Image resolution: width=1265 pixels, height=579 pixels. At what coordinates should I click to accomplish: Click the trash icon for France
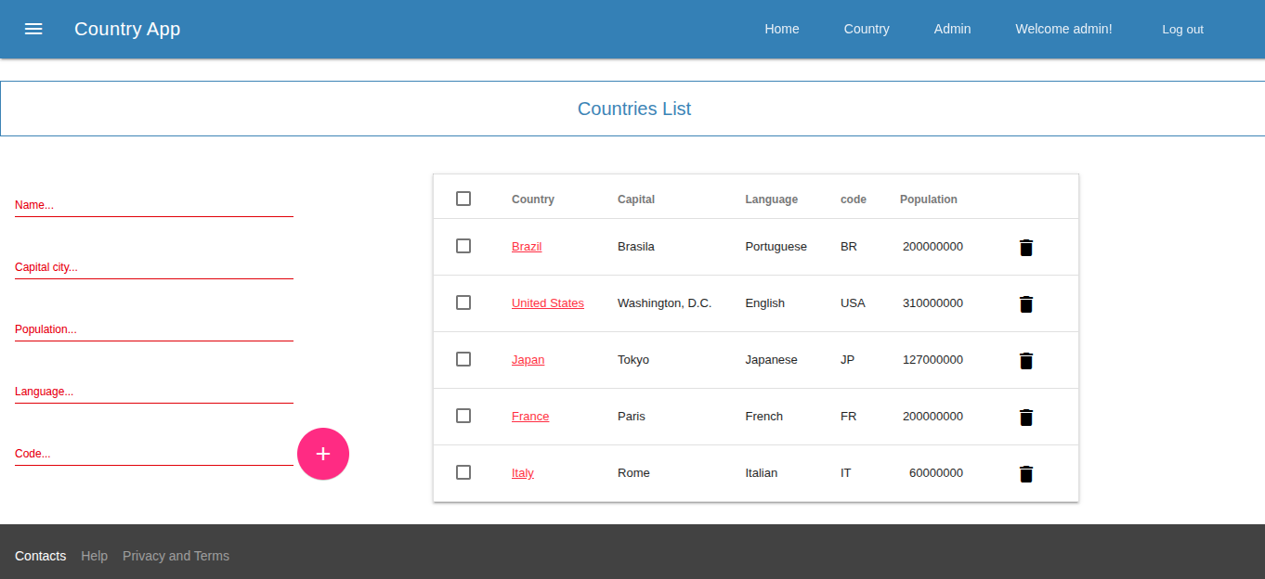1025,418
